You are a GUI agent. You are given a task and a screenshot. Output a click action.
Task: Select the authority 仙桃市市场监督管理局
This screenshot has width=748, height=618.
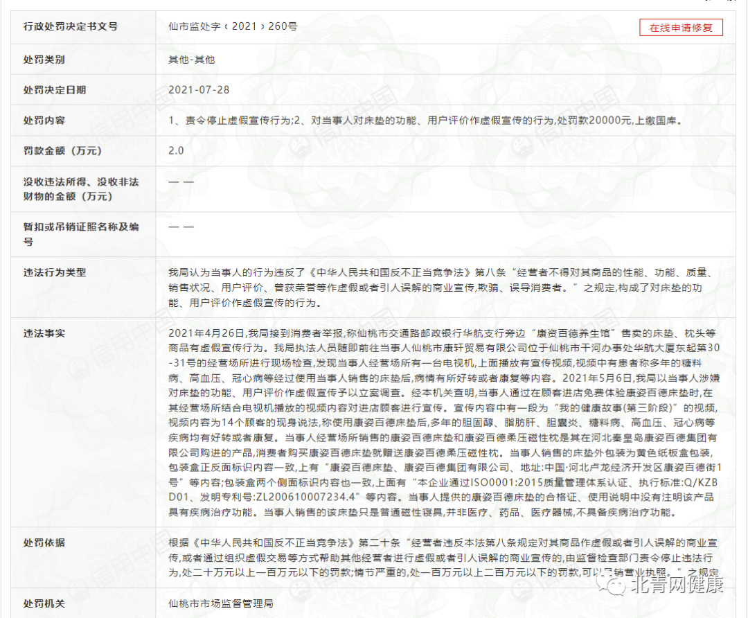(221, 603)
